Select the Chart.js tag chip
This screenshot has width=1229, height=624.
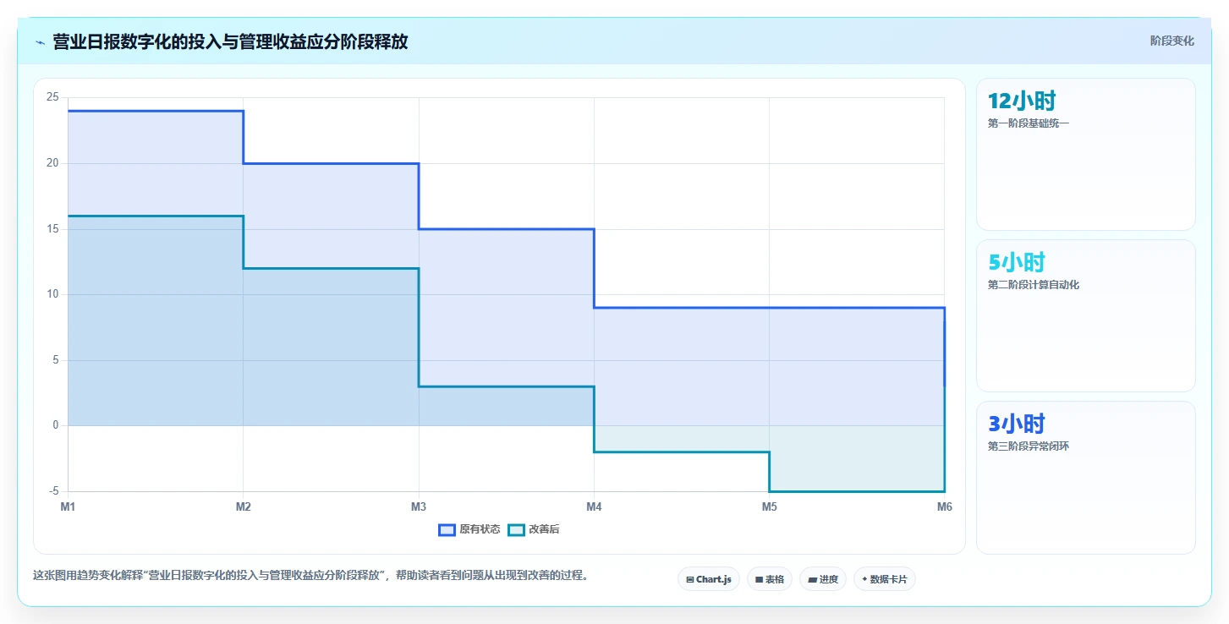[x=709, y=579]
